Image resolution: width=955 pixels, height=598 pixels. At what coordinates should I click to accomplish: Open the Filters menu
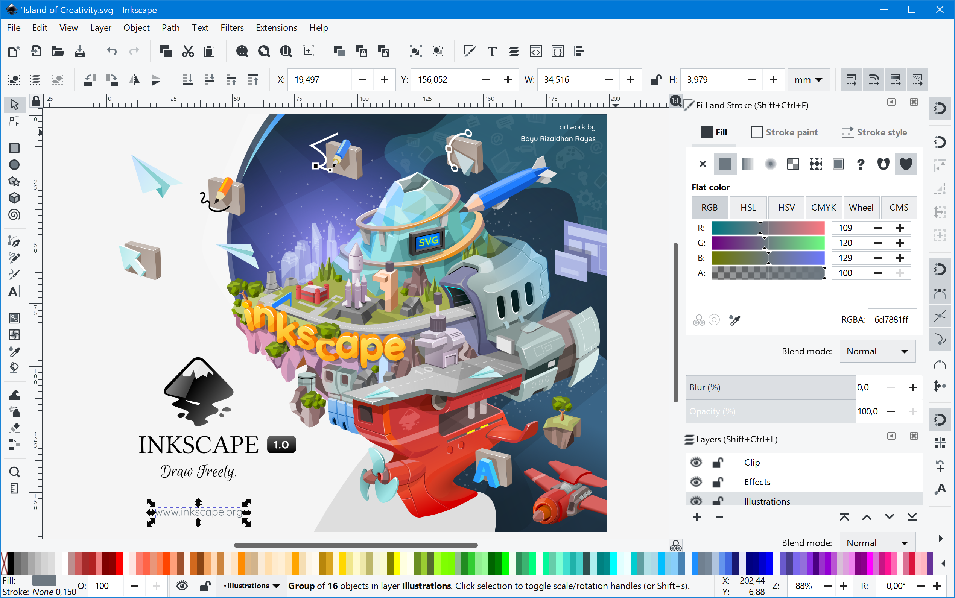(x=232, y=28)
